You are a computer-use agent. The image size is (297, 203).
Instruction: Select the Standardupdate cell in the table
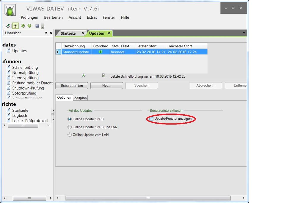coord(76,52)
